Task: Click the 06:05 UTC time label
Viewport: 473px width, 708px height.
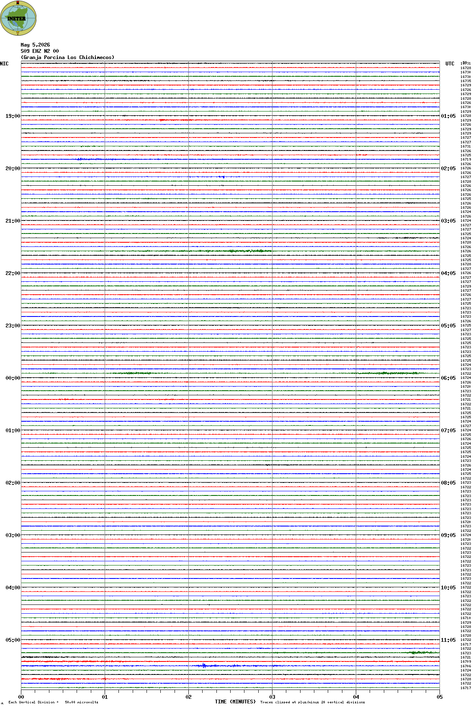Action: click(448, 378)
